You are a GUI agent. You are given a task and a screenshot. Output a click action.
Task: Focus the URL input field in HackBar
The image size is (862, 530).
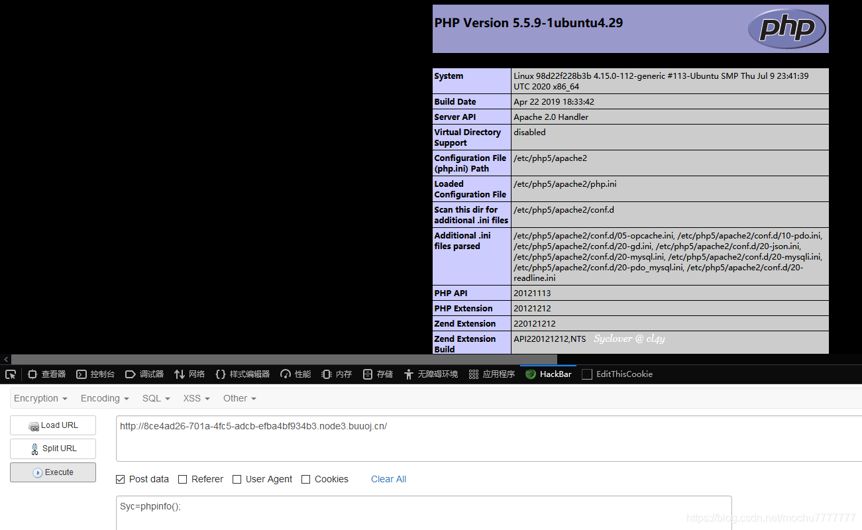pyautogui.click(x=489, y=438)
